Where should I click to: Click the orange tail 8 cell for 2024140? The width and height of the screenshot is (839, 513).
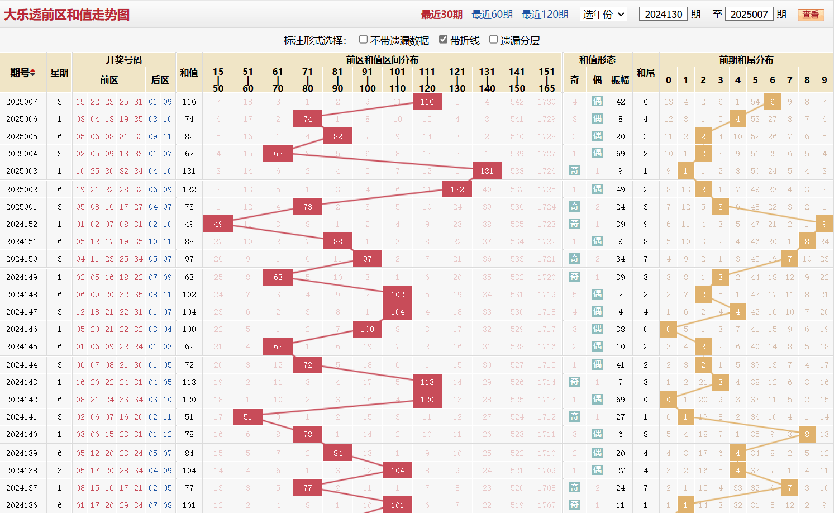[807, 434]
